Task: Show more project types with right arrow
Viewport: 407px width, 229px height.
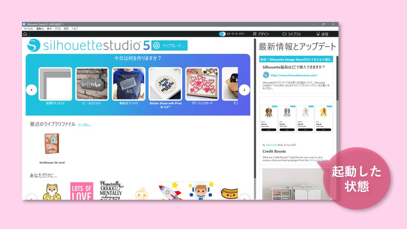Action: click(244, 90)
